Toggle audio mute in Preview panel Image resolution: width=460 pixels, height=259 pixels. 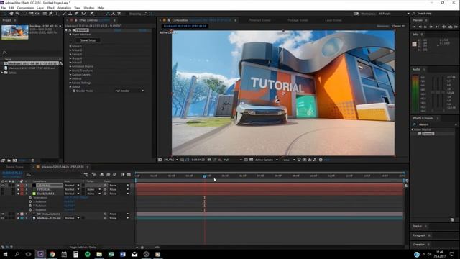pos(443,27)
